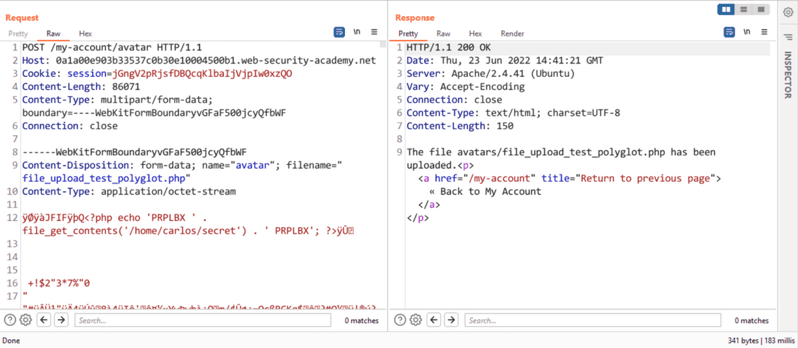Focus the Response search field

593,320
